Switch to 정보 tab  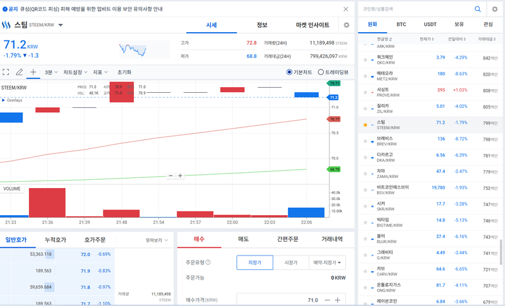click(x=262, y=25)
